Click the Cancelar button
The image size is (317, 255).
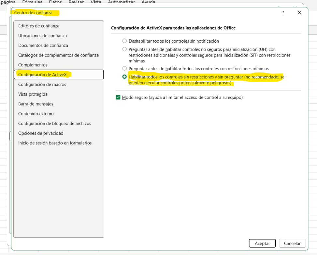[292, 243]
